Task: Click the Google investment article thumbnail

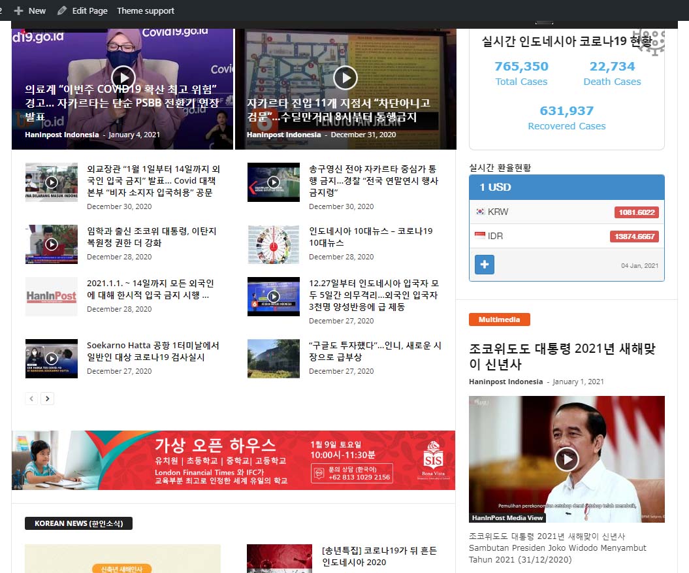Action: point(273,358)
